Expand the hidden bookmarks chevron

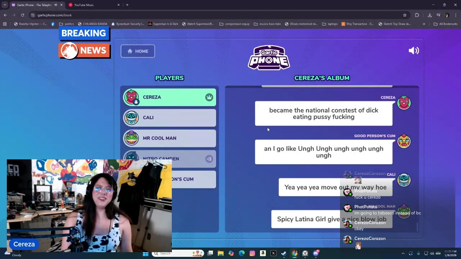424,24
